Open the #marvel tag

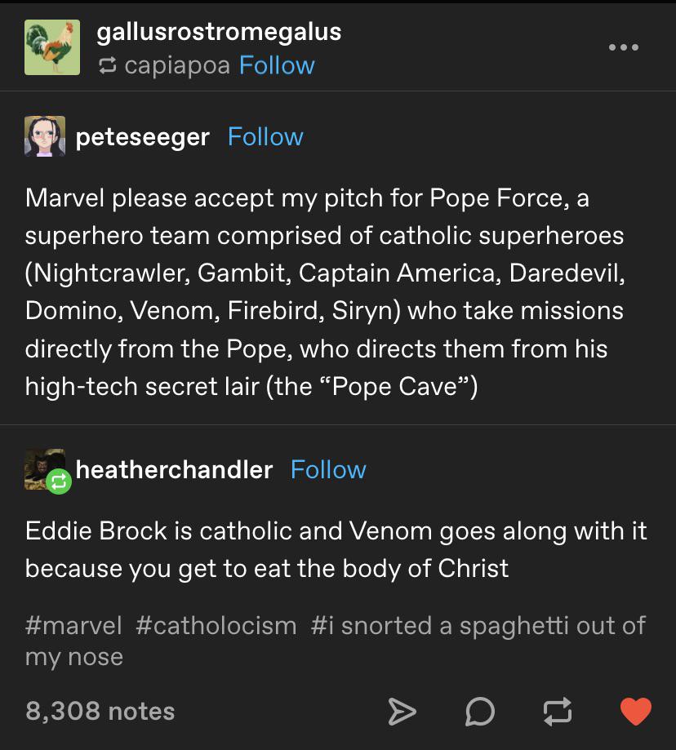click(73, 625)
